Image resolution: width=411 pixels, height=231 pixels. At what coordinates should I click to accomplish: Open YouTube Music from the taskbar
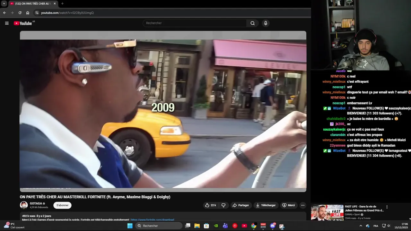click(235, 226)
